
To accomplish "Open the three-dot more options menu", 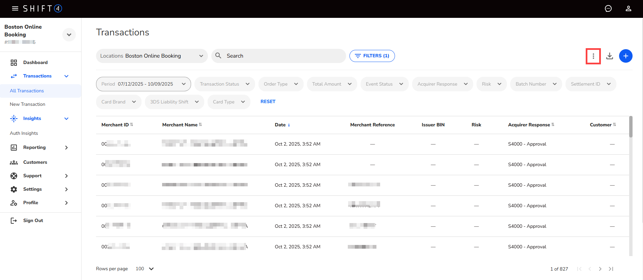I will [593, 56].
